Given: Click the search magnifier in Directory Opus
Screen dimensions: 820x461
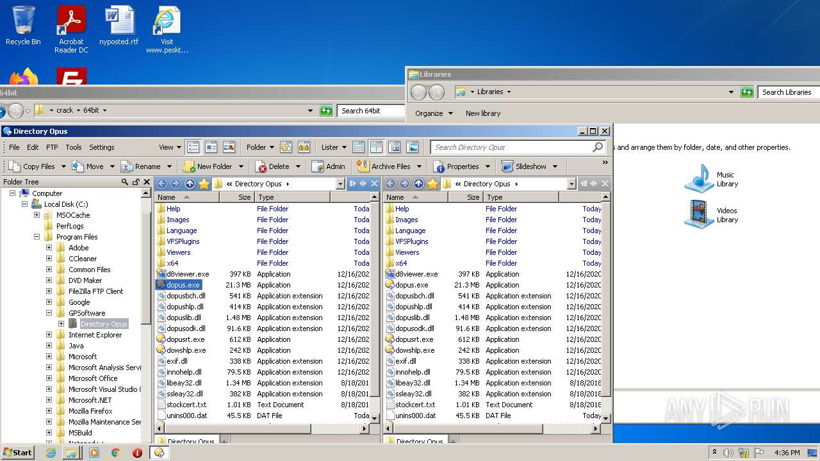Looking at the screenshot, I should [x=598, y=147].
